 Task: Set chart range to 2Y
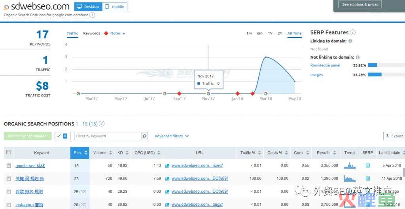[x=280, y=33]
